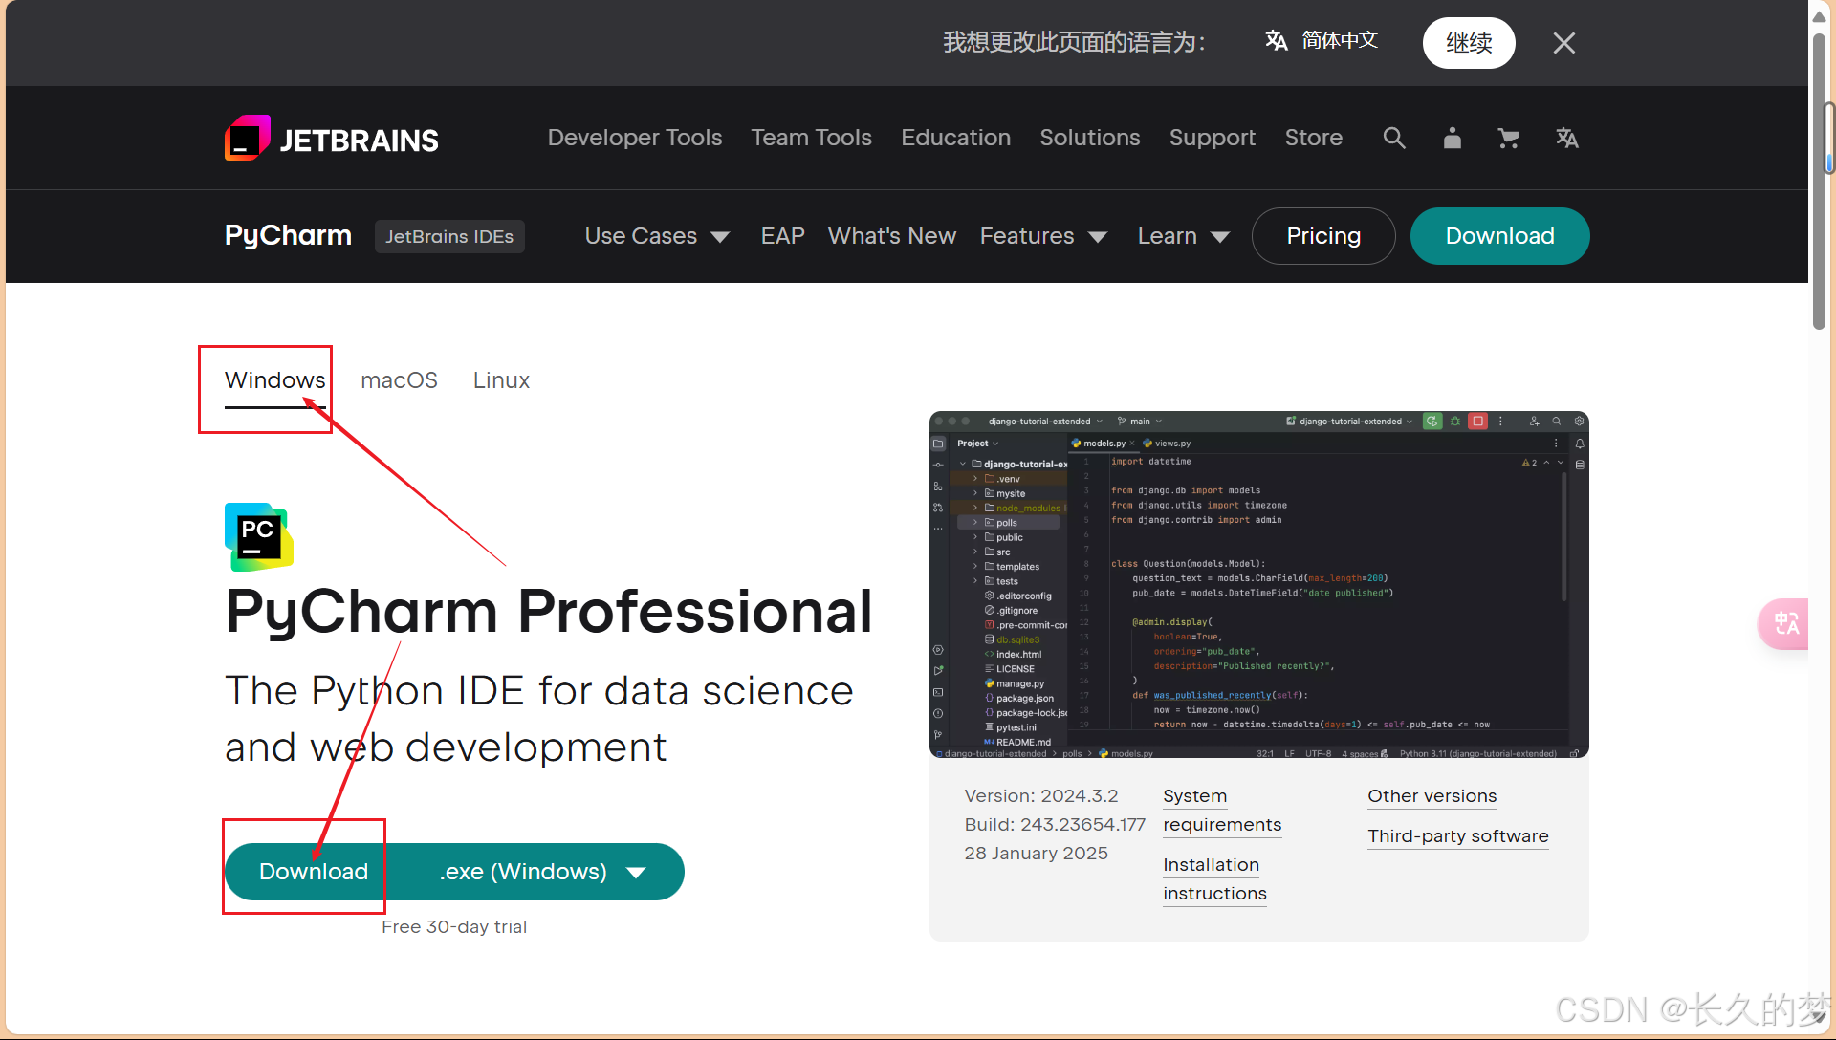This screenshot has height=1040, width=1836.
Task: Switch to the macOS tab
Action: [x=399, y=380]
